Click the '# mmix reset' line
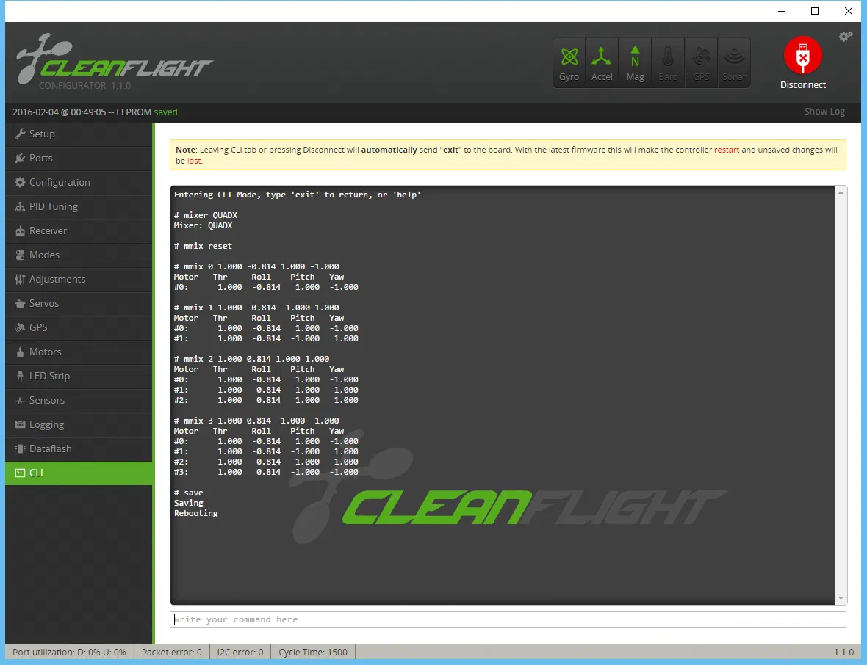The width and height of the screenshot is (867, 665). [x=203, y=246]
